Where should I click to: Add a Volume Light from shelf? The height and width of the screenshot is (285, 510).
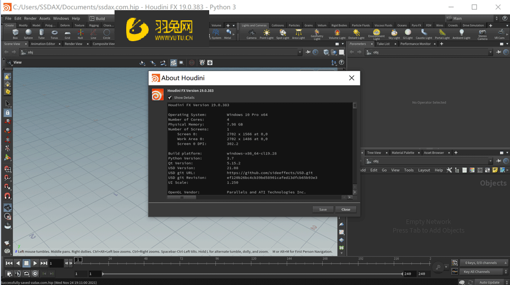tap(337, 34)
